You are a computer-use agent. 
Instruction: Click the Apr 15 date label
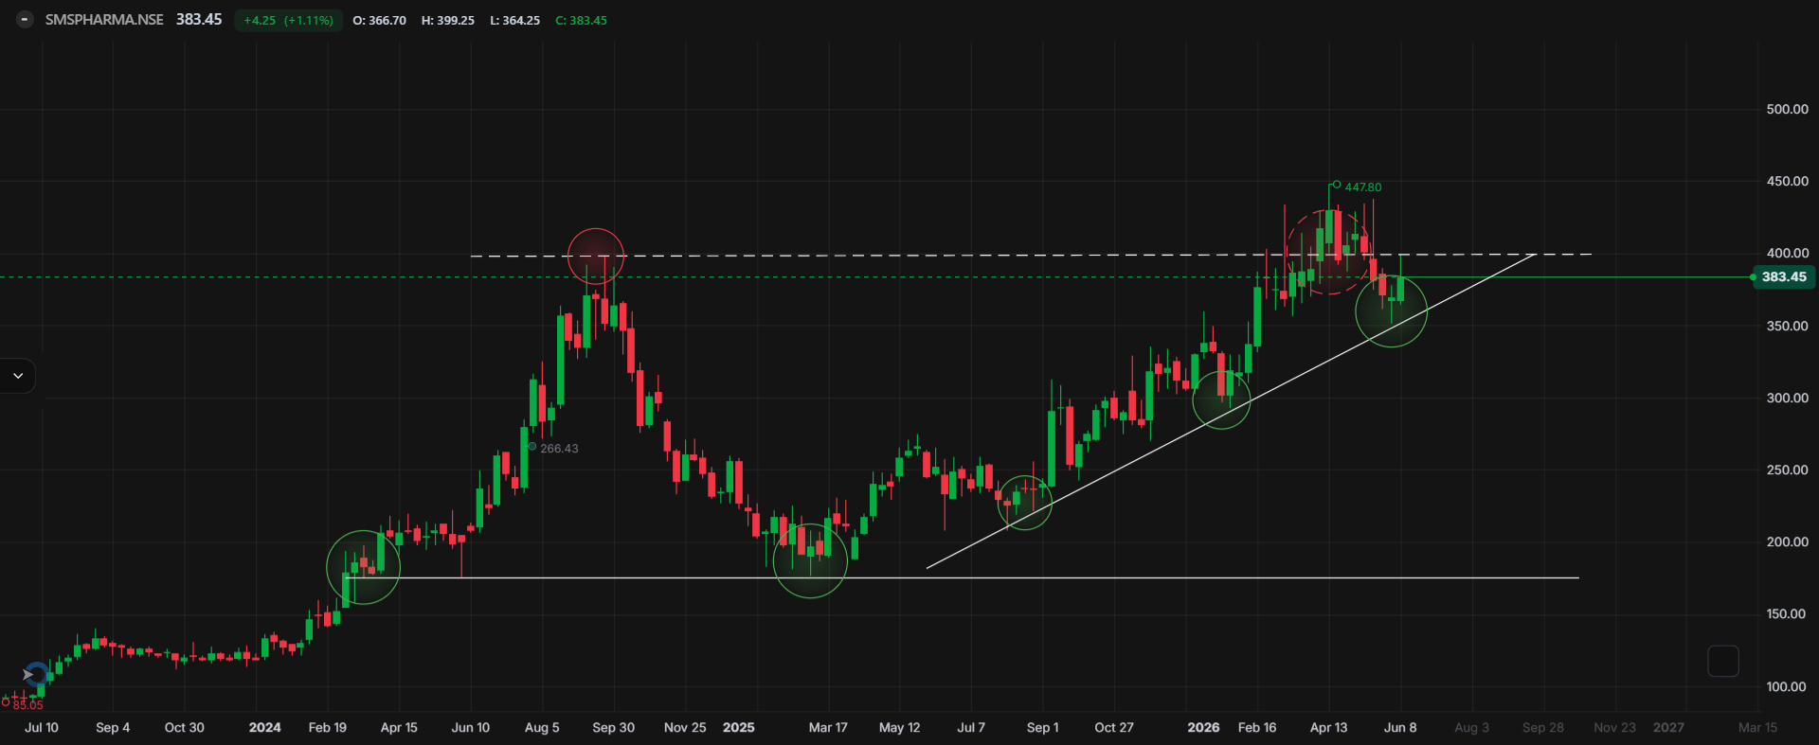pos(399,728)
